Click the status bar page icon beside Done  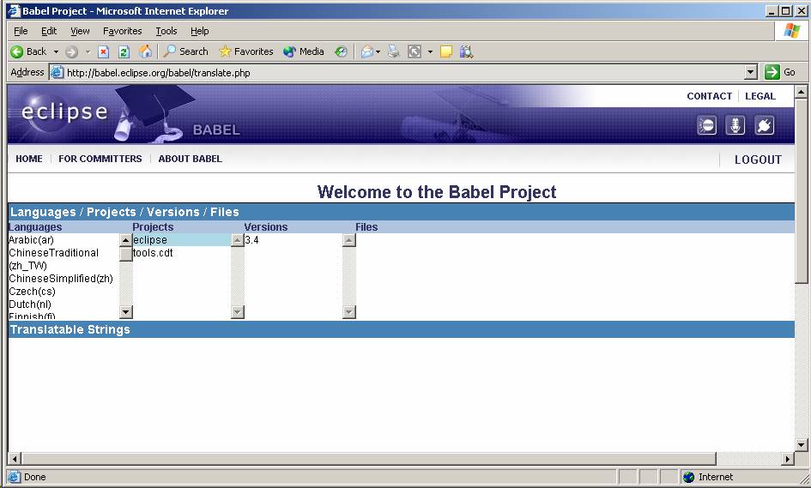[x=15, y=477]
